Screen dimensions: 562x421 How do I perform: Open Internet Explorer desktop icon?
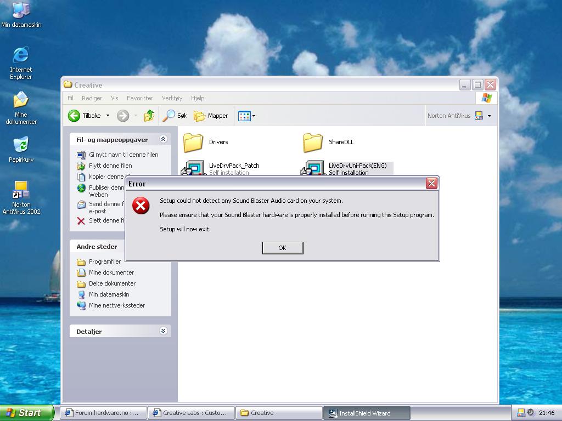21,63
